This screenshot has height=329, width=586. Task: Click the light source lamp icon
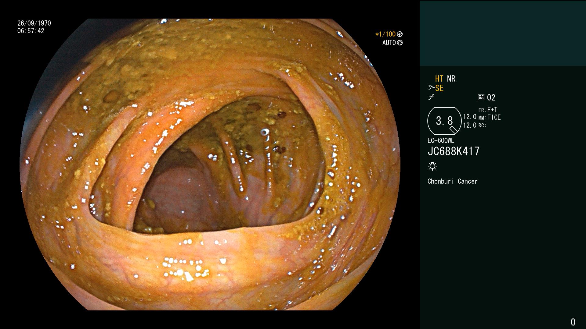tap(432, 166)
